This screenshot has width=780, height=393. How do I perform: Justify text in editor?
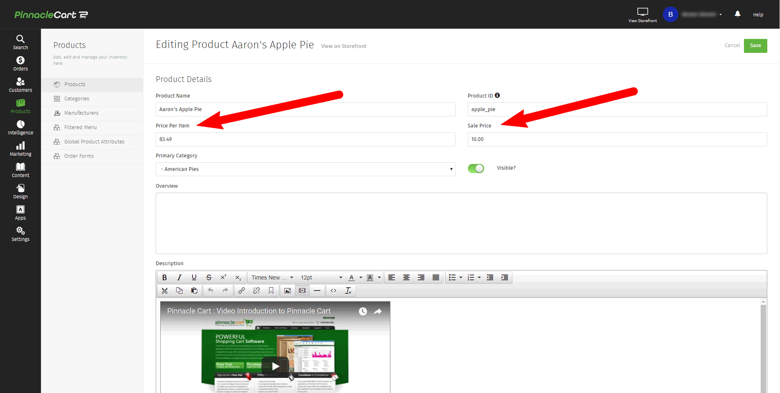click(x=436, y=277)
